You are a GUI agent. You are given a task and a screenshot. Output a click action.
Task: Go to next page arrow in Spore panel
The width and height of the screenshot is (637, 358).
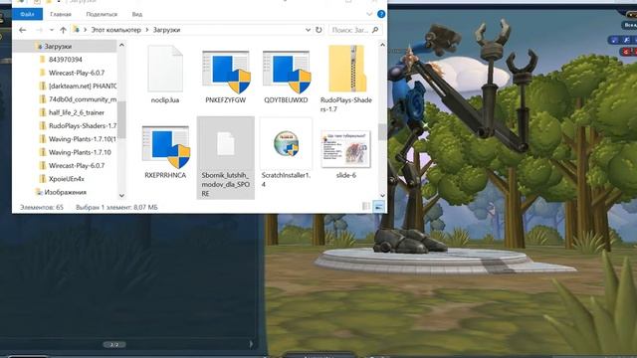(x=251, y=344)
